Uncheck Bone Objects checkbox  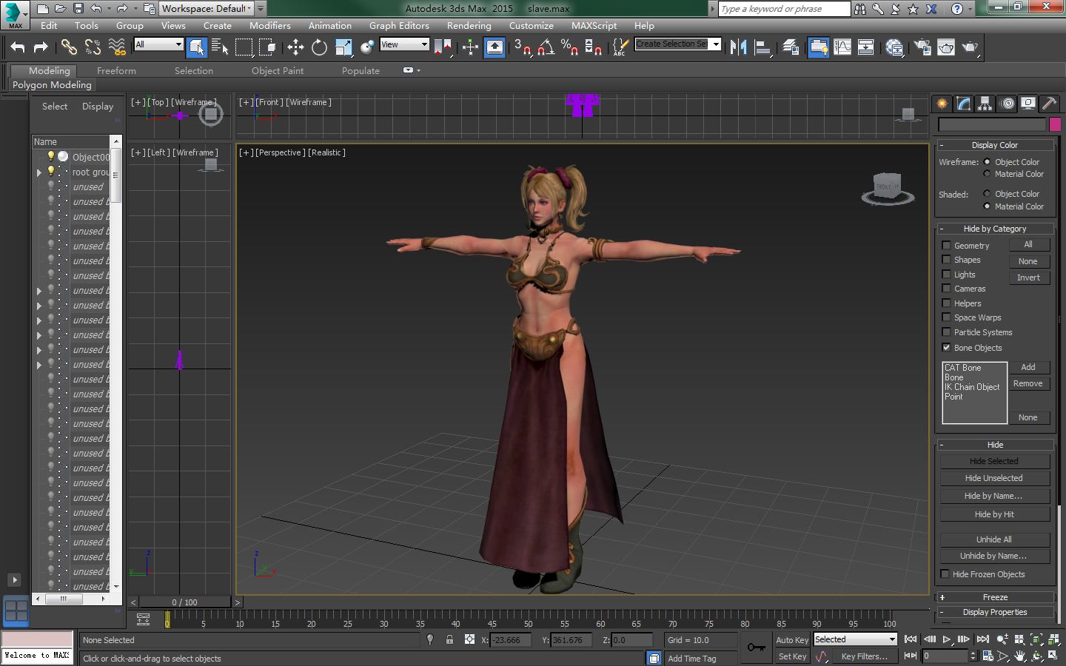[x=946, y=347]
